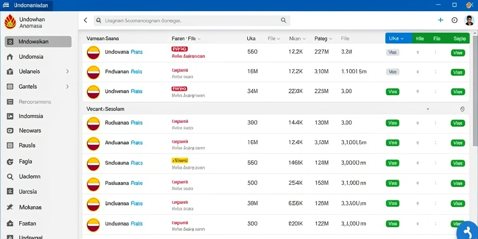Image resolution: width=478 pixels, height=239 pixels.
Task: Add new item with plus icon
Action: [x=441, y=20]
